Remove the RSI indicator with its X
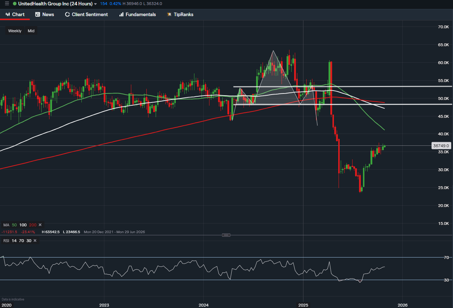The image size is (453, 308). pyautogui.click(x=35, y=241)
